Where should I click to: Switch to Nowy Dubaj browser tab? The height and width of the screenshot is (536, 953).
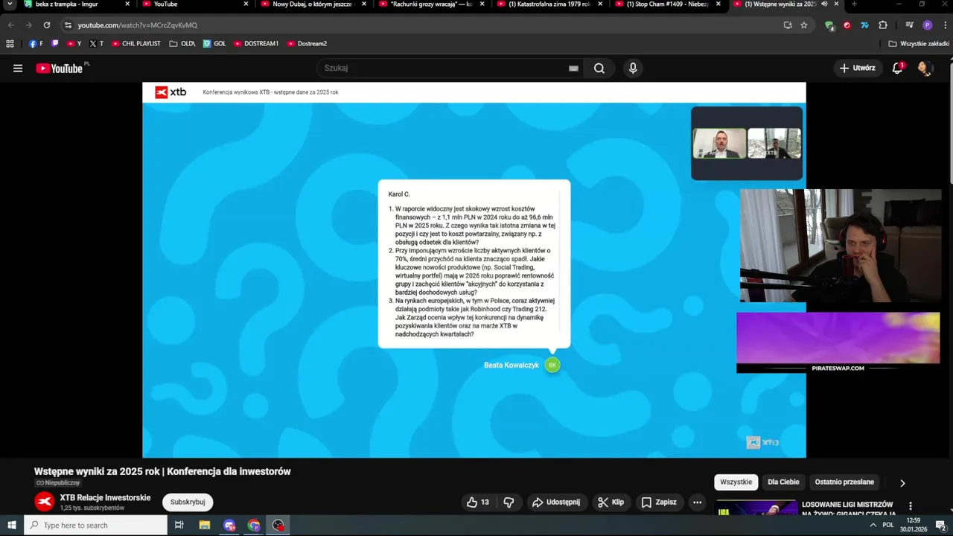click(x=314, y=4)
